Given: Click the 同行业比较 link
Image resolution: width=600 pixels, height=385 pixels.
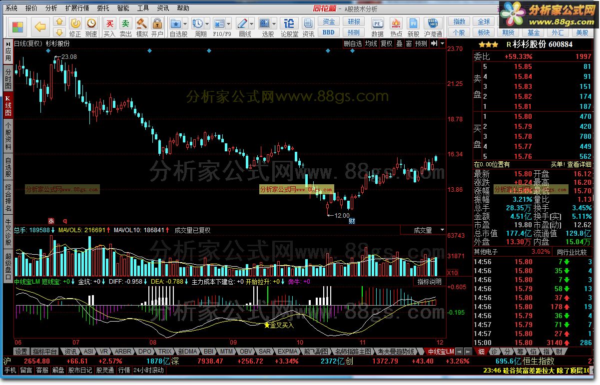Looking at the screenshot, I should [x=572, y=252].
